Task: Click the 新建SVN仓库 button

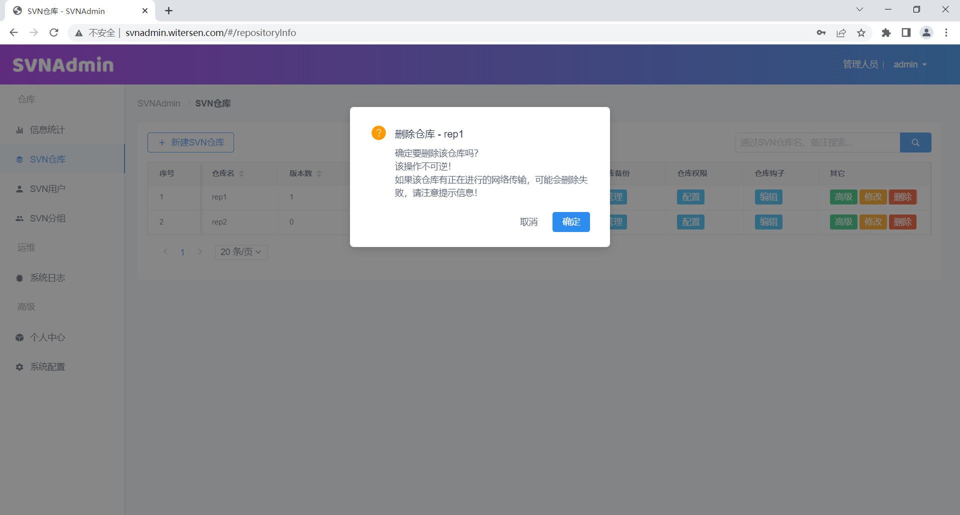Action: pos(190,142)
